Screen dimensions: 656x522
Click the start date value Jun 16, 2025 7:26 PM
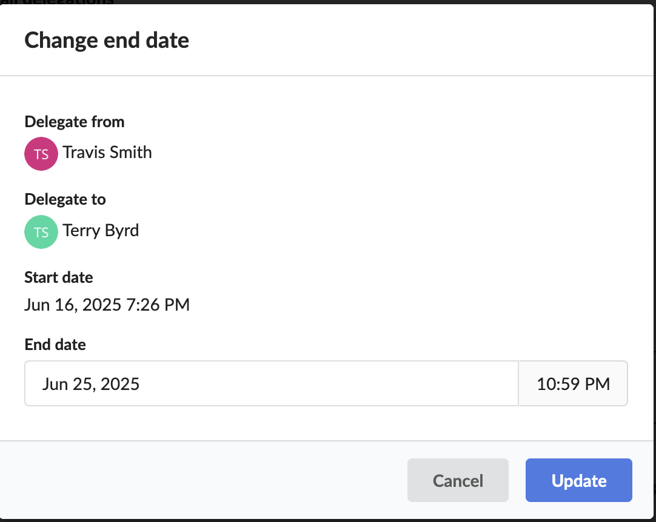(107, 305)
